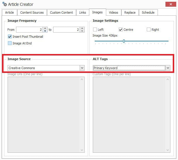This screenshot has height=160, width=178.
Task: Expand the ALT Tags dropdown arrow
Action: coord(168,68)
